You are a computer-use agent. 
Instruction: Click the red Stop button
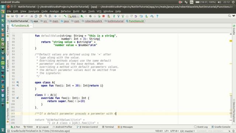pos(103,16)
